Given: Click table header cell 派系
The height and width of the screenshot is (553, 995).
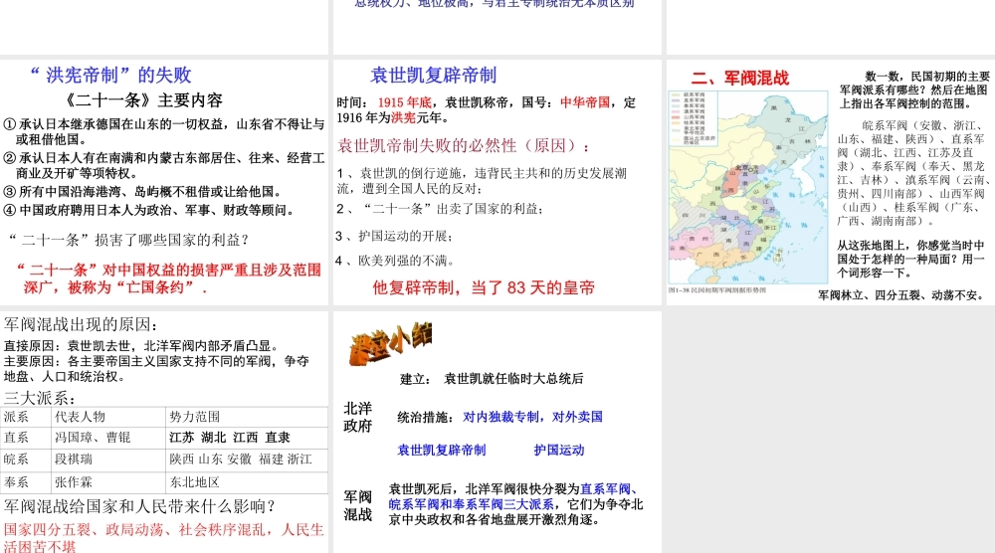Looking at the screenshot, I should (26, 417).
